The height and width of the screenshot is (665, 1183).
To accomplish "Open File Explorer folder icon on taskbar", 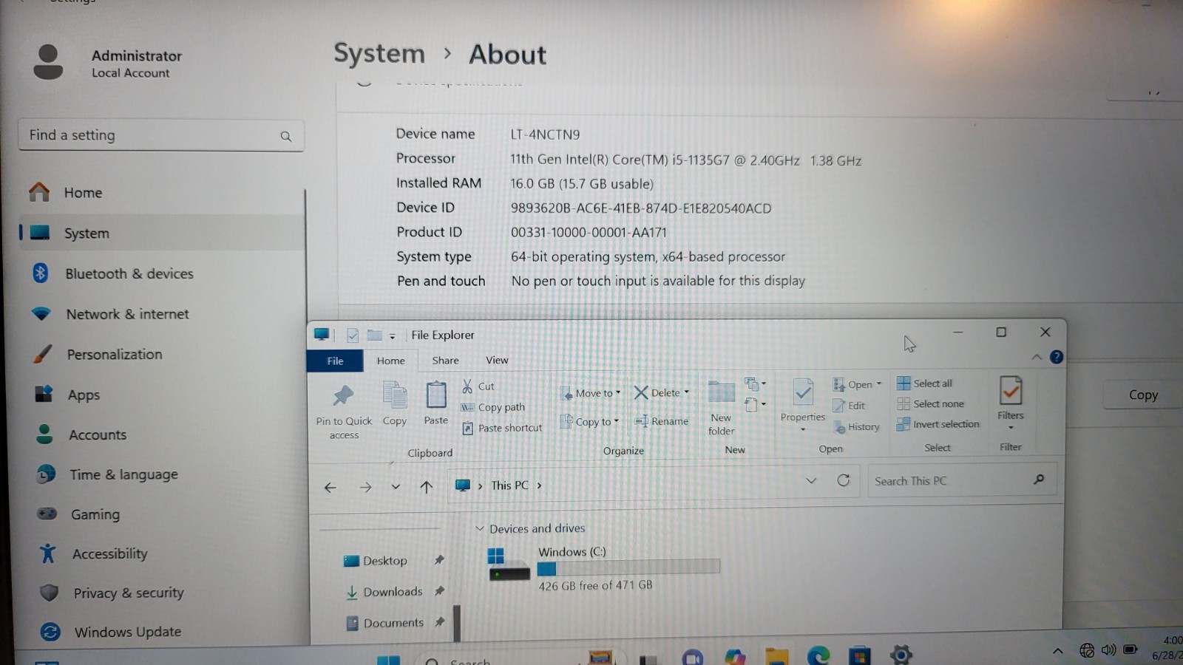I will [776, 656].
